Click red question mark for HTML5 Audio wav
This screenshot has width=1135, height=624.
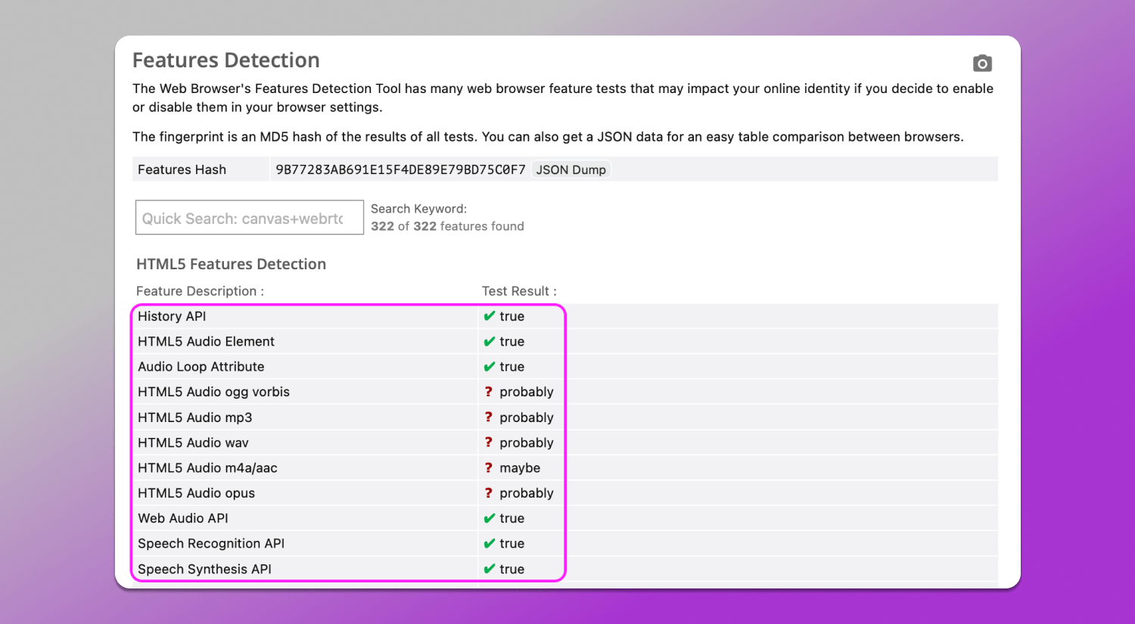[x=489, y=442]
